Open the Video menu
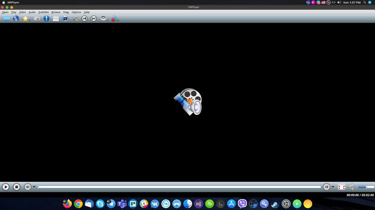The height and width of the screenshot is (210, 375). (23, 12)
